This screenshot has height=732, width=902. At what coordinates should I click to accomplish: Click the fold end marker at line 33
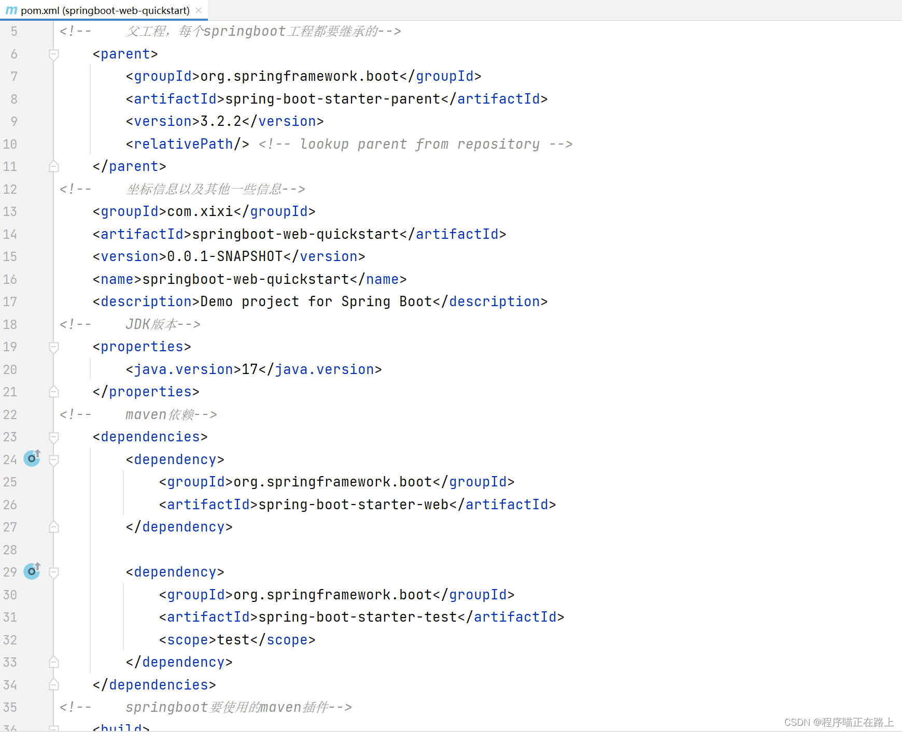point(53,662)
